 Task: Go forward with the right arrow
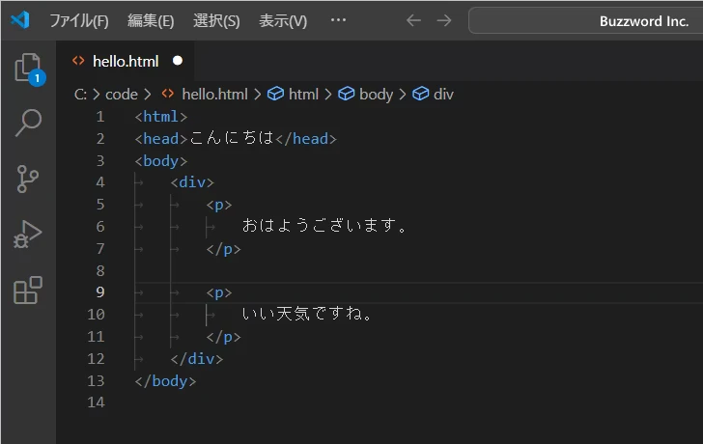(x=444, y=20)
